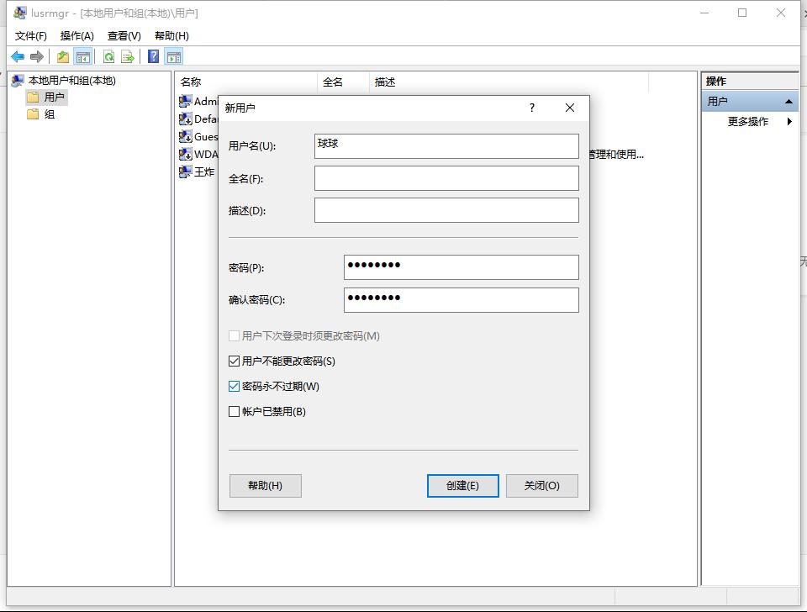
Task: Close the 新用户 dialog with X
Action: pos(570,108)
